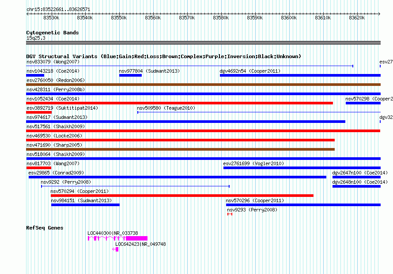Click the dgv2647n100 blue gain bar
The image size is (393, 274).
pos(356,177)
